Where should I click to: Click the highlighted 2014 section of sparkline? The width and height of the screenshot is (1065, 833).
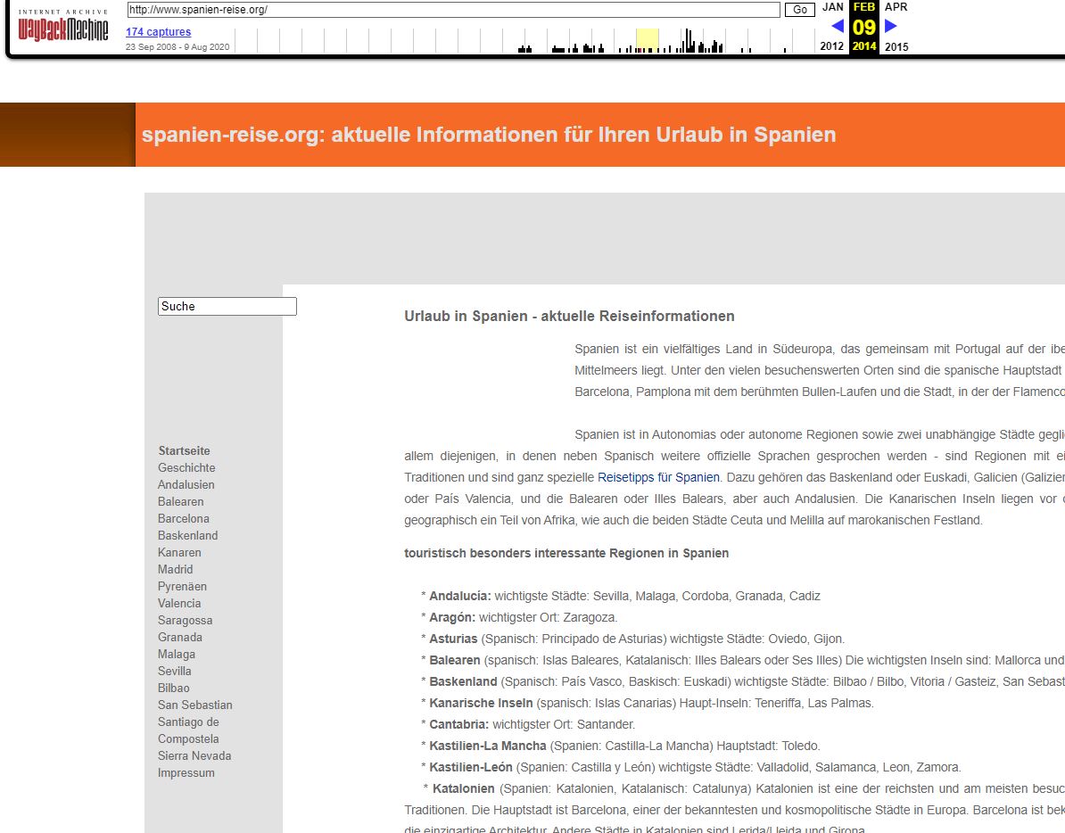point(647,41)
